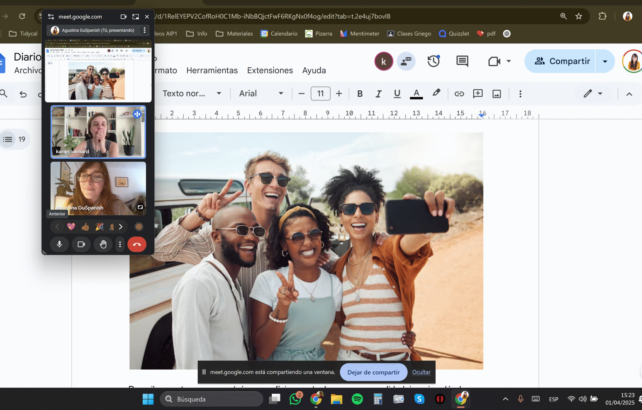Open the comments panel icon
The image size is (642, 410).
coord(462,61)
